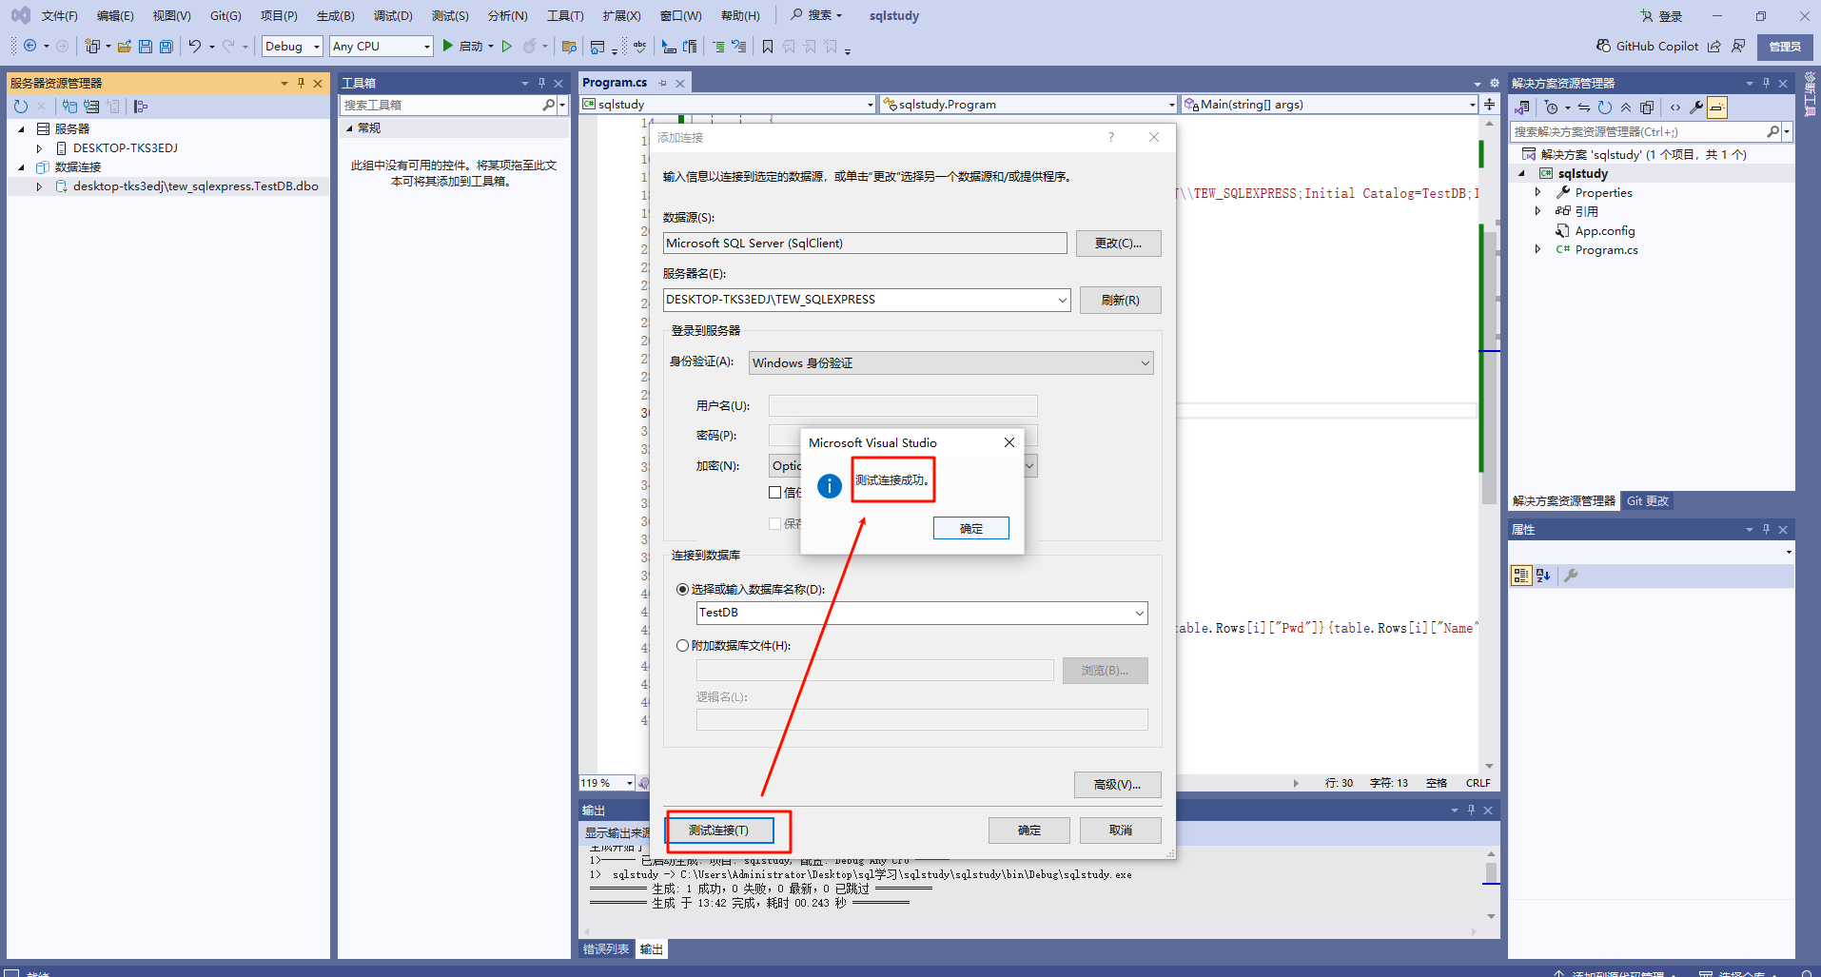Click the Test Connection button

pyautogui.click(x=718, y=830)
